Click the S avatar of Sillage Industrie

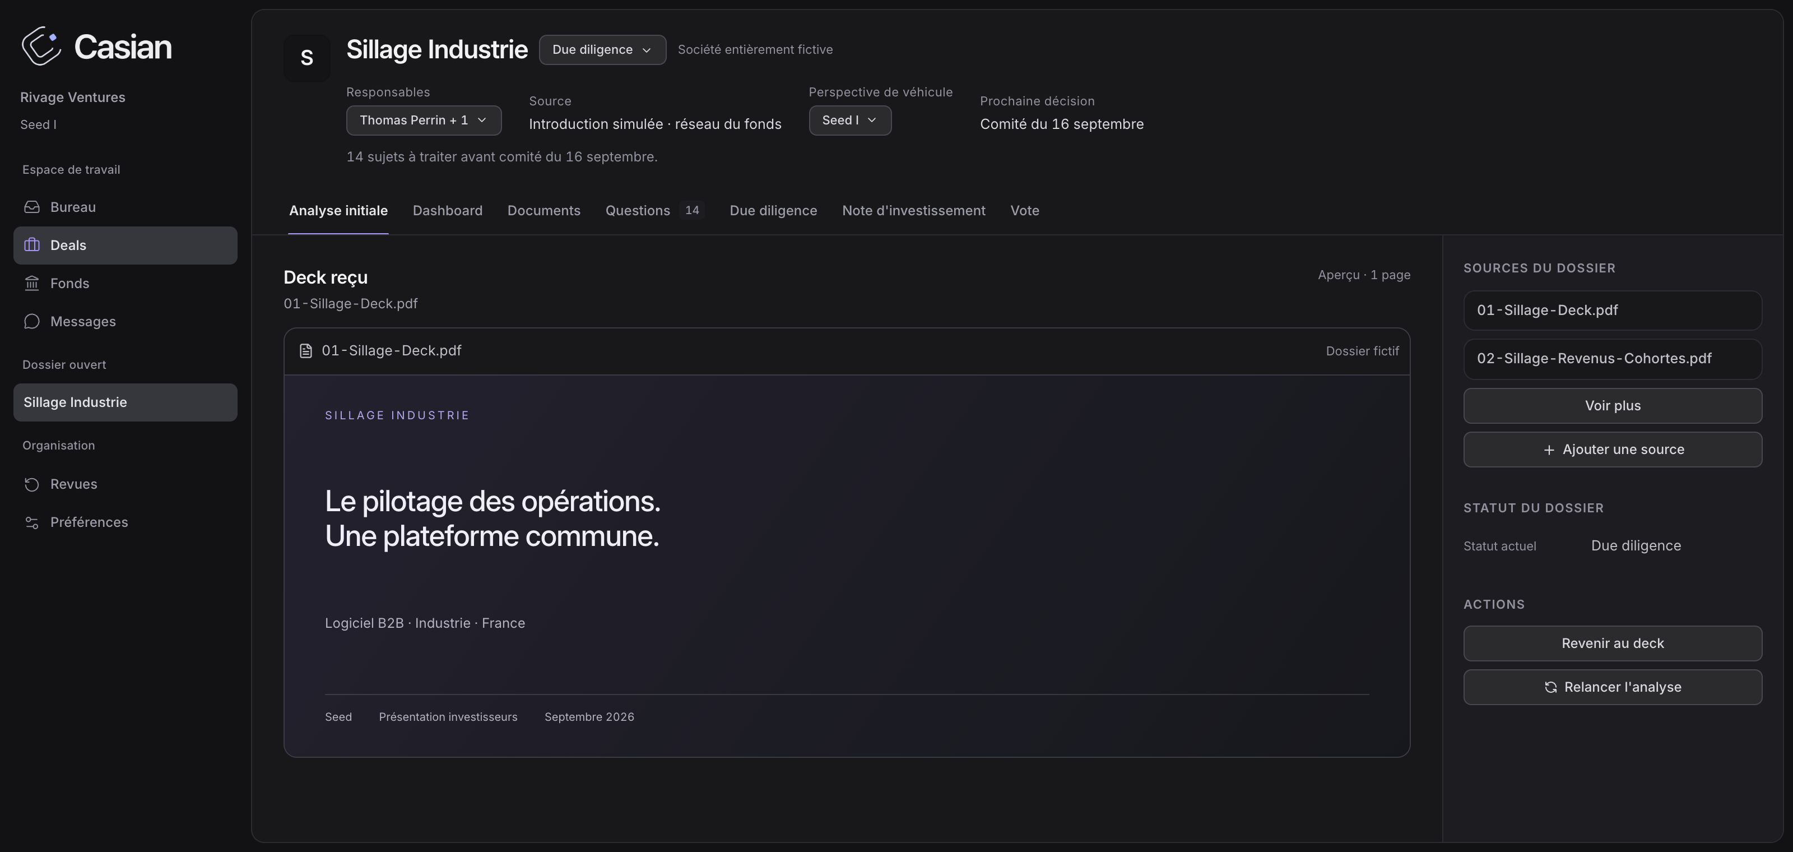(307, 58)
